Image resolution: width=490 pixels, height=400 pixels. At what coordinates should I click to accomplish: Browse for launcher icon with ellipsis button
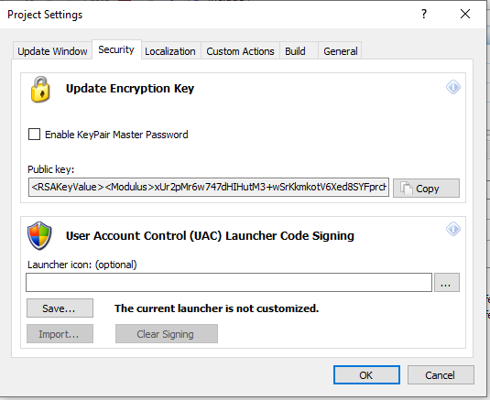pyautogui.click(x=447, y=283)
